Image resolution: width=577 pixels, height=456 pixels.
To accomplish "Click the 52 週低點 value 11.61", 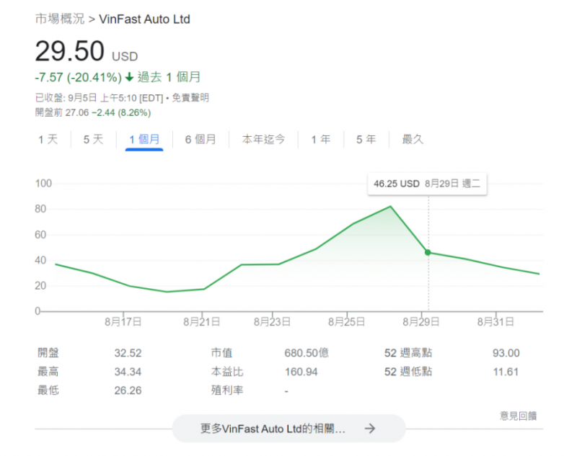I will (506, 372).
